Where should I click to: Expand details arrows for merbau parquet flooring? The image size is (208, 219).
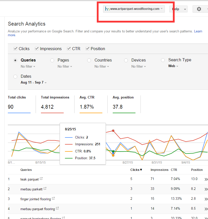tap(206, 209)
